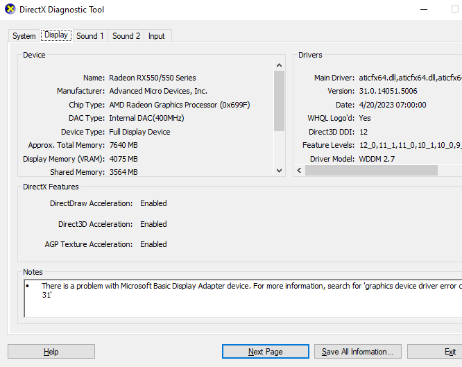Select Direct3D DDI value '12'
The image size is (462, 367).
pyautogui.click(x=363, y=132)
